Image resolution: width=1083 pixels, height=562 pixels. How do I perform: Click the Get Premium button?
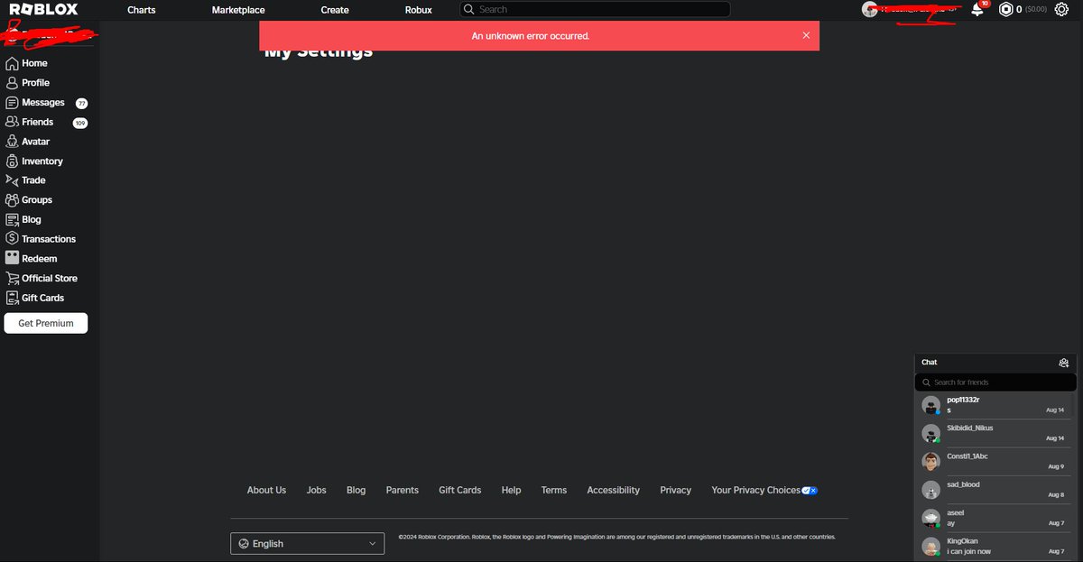pos(46,323)
